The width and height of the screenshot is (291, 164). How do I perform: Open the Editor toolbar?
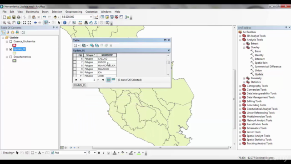click(x=96, y=17)
